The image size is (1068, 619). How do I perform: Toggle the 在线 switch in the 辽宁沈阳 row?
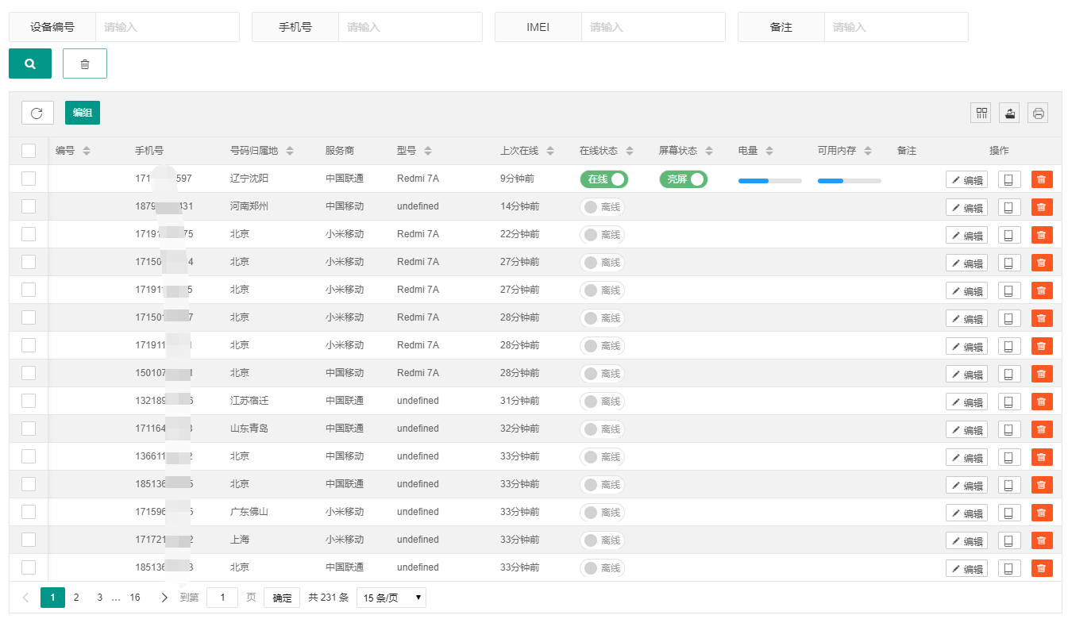603,179
